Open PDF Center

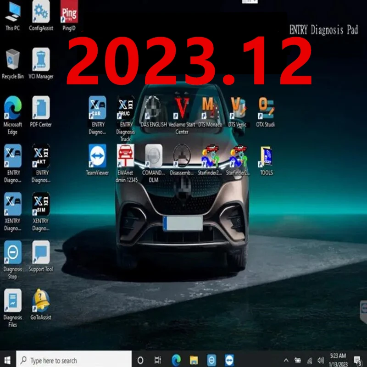click(41, 111)
